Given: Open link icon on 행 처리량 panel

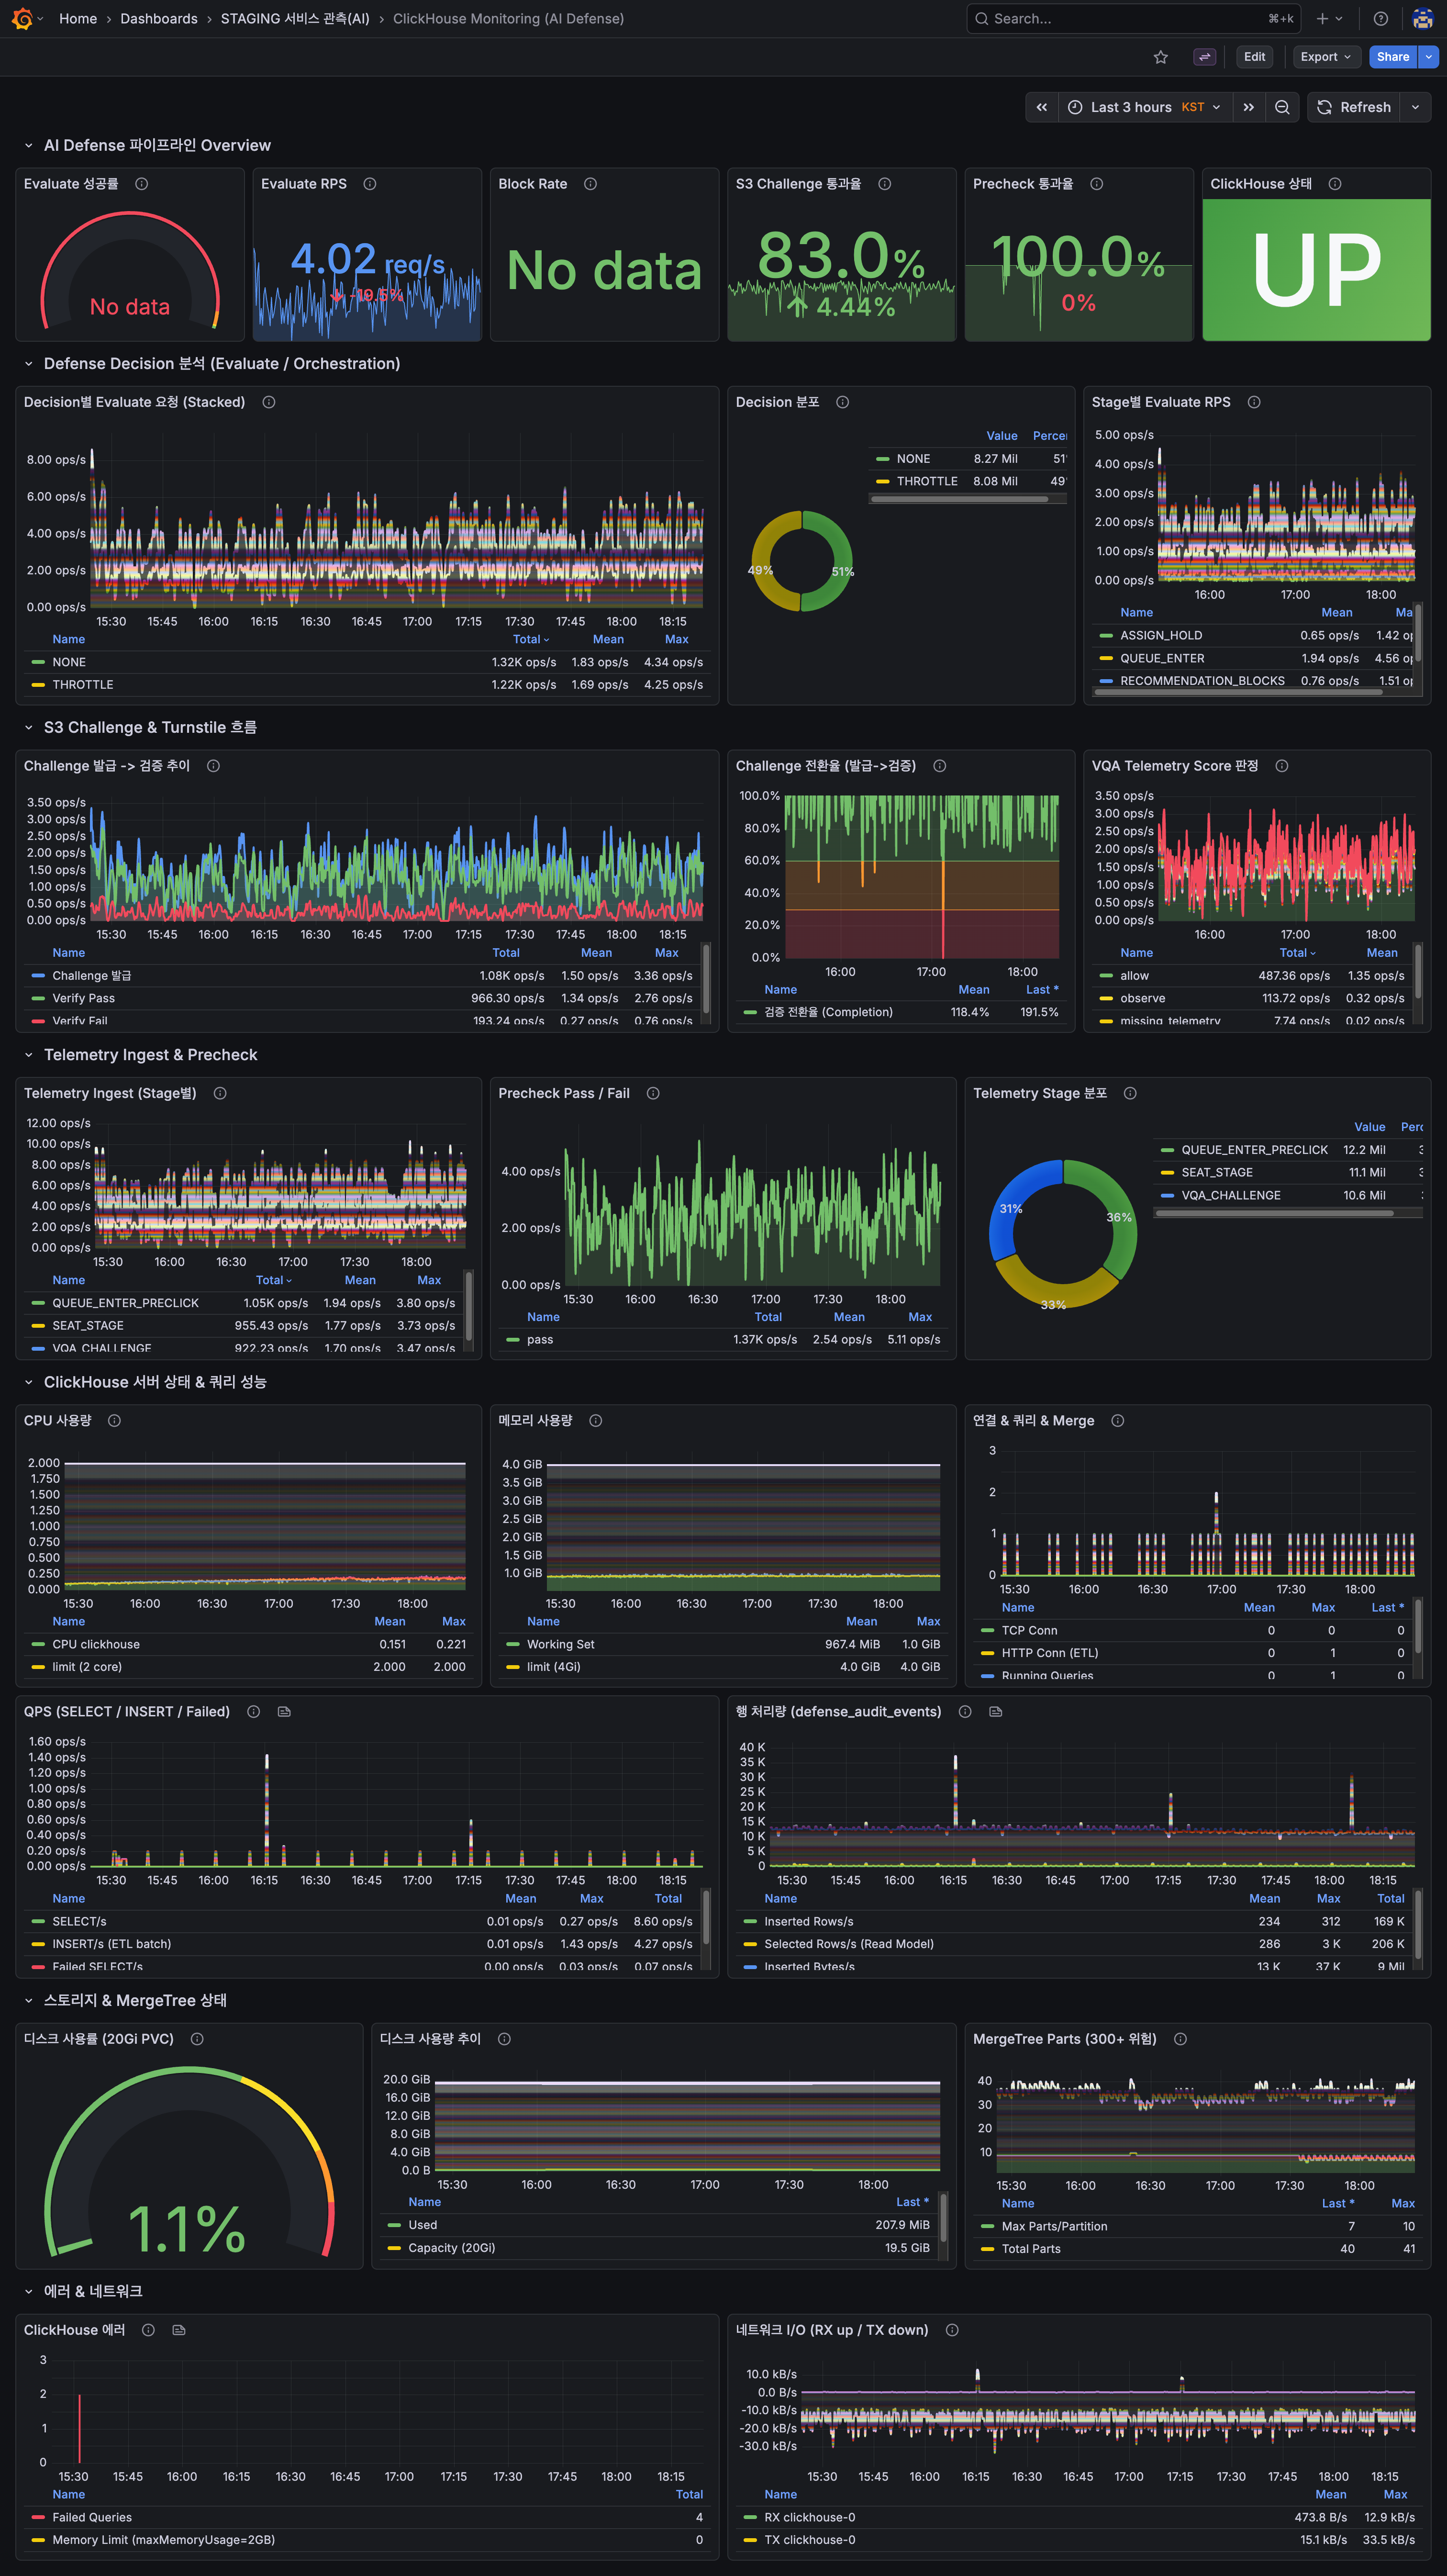Looking at the screenshot, I should [x=996, y=1712].
